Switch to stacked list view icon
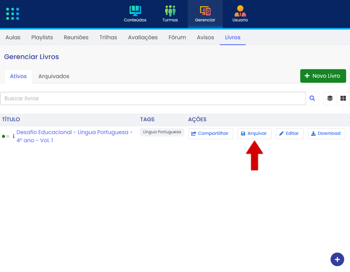Viewport: 350px width, 272px height. (x=330, y=99)
